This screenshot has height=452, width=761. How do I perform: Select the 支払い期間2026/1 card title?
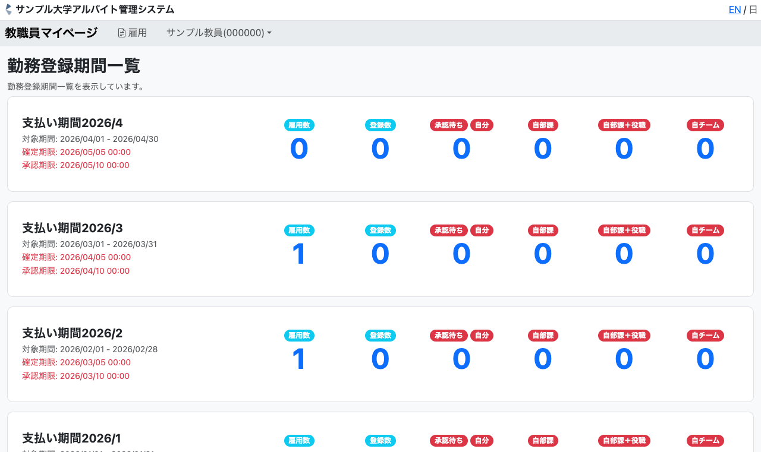(x=71, y=438)
